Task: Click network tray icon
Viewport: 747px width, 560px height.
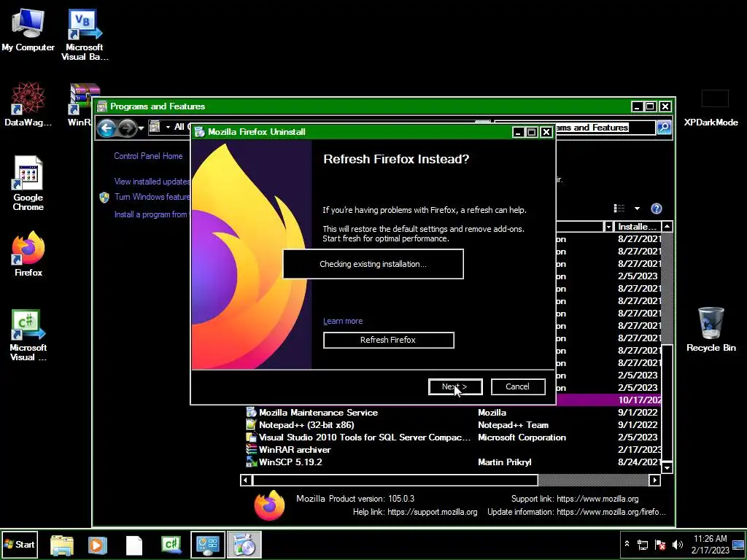Action: 643,545
